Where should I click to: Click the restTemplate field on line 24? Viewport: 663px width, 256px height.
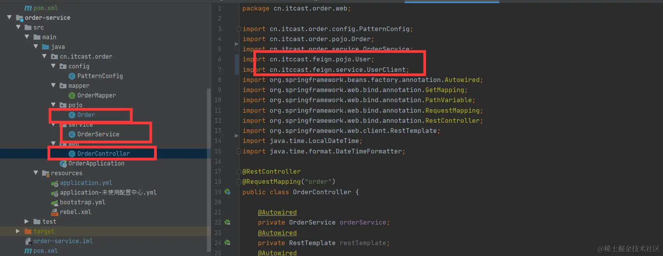click(363, 243)
